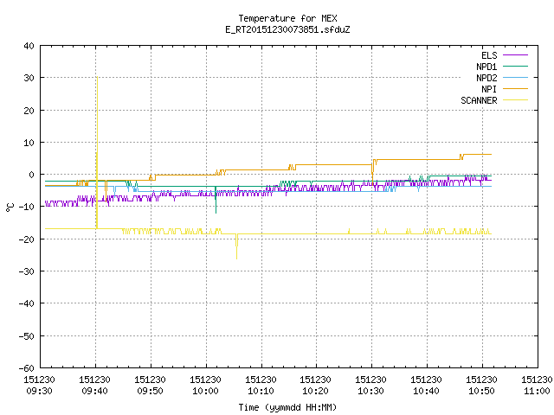Click the y-axis label -60
Viewport: 554px width, 415px height.
(27, 368)
